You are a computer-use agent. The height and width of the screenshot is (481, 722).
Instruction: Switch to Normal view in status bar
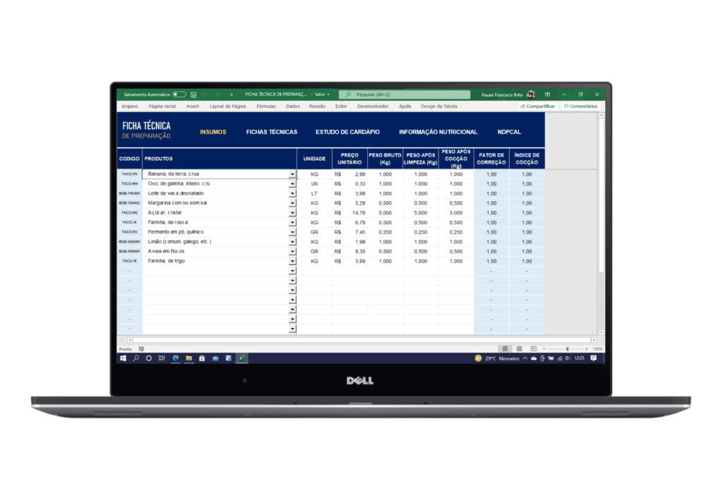click(x=505, y=349)
